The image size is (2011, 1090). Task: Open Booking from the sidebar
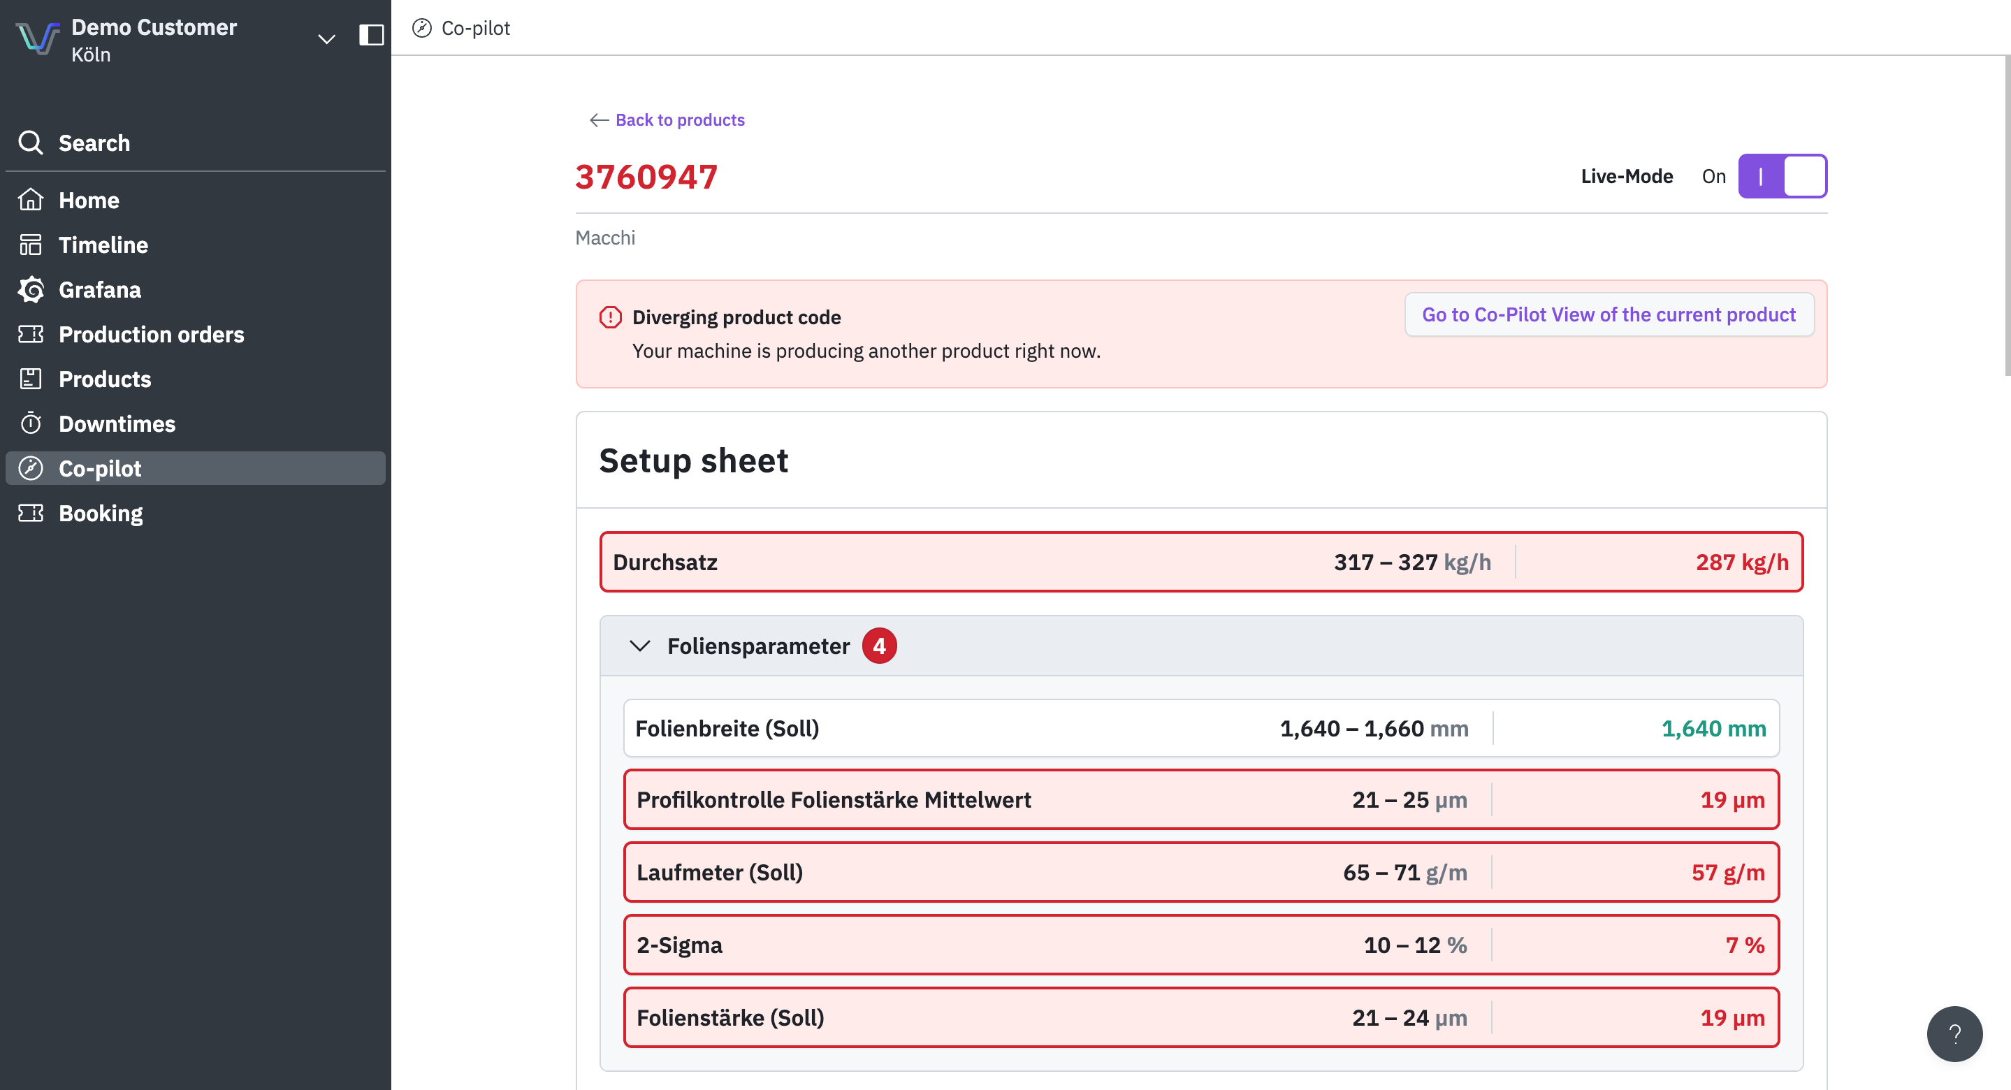tap(195, 512)
